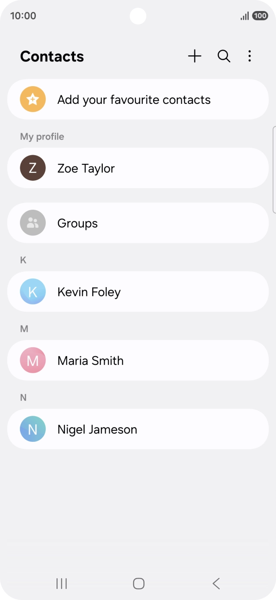Screen dimensions: 276x600
Task: Tap Zoe Taylor's profile avatar
Action: [32, 168]
